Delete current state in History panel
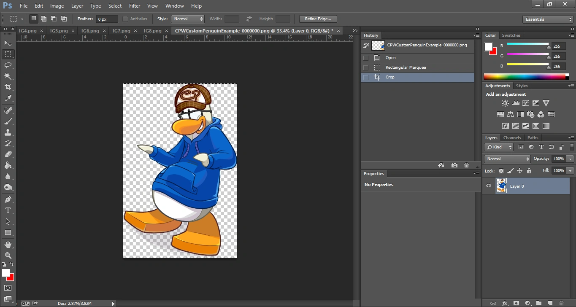The width and height of the screenshot is (576, 307). pyautogui.click(x=466, y=165)
